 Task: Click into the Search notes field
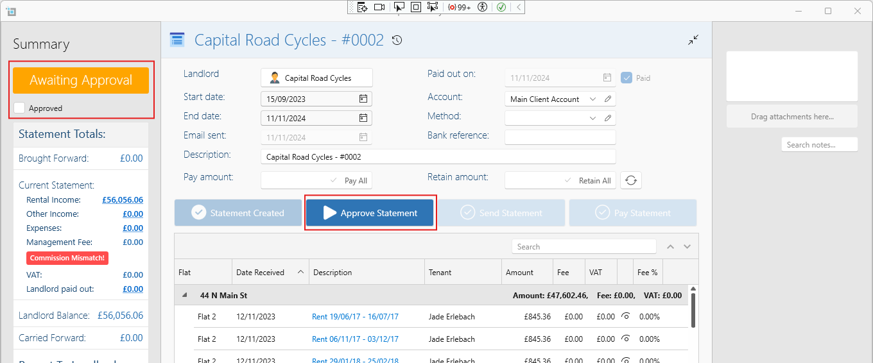point(819,145)
